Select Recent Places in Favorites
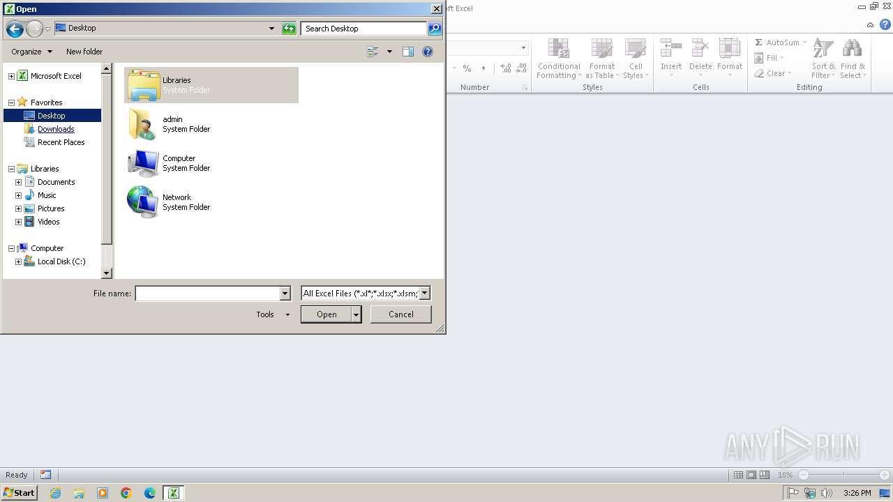The width and height of the screenshot is (893, 502). (61, 142)
